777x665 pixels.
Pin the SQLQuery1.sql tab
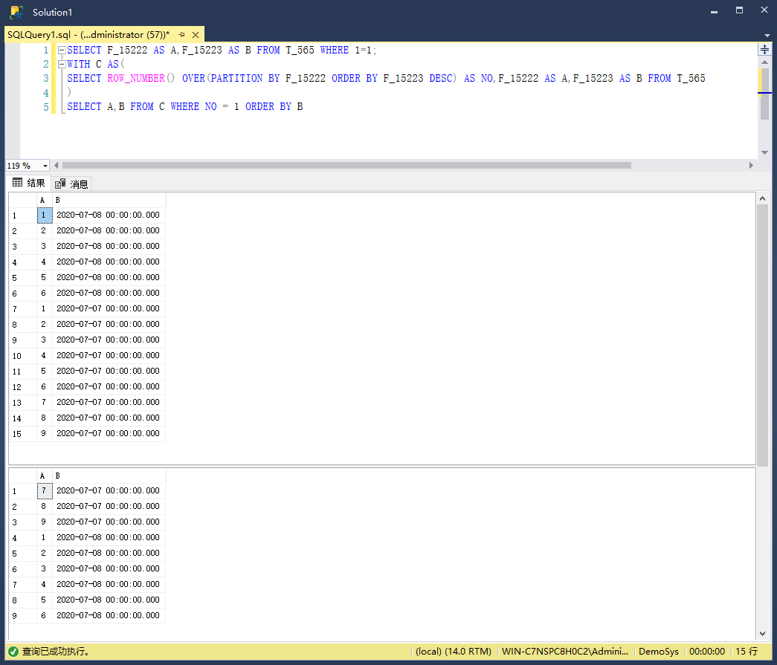(182, 35)
